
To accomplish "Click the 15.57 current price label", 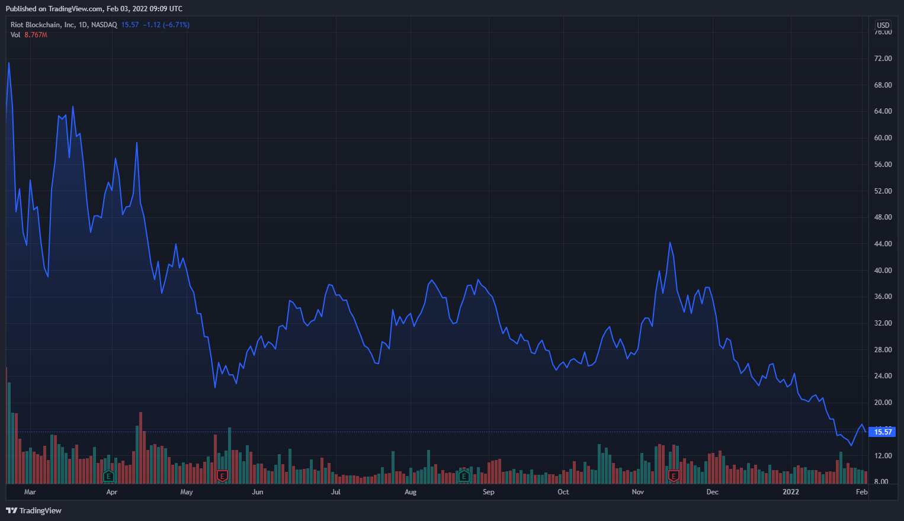I will coord(883,432).
